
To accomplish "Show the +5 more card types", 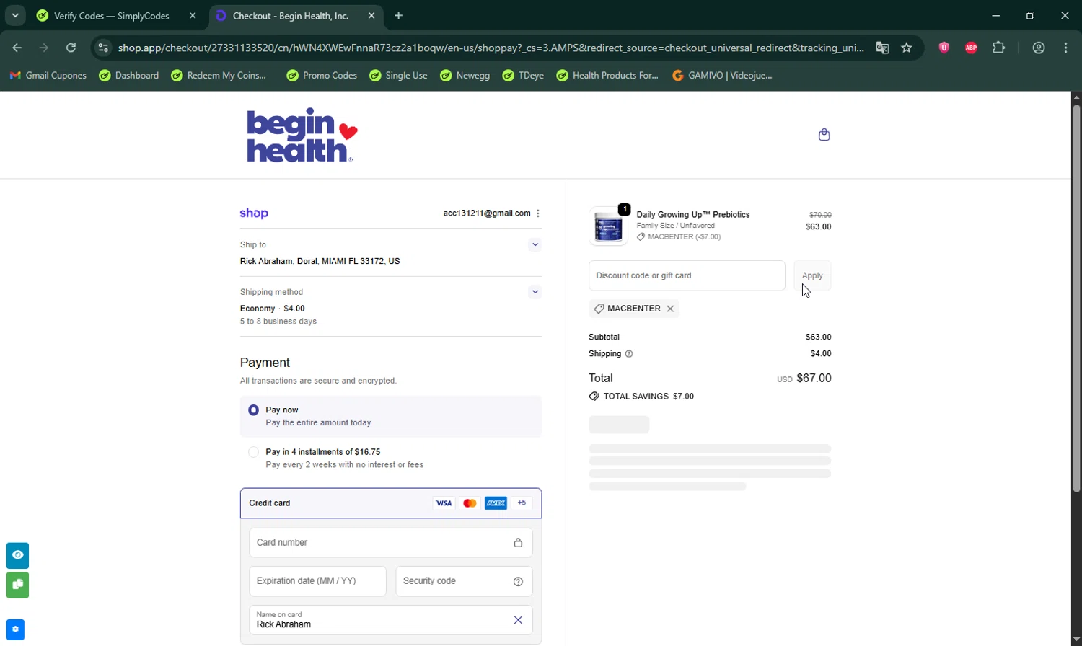I will pyautogui.click(x=522, y=503).
